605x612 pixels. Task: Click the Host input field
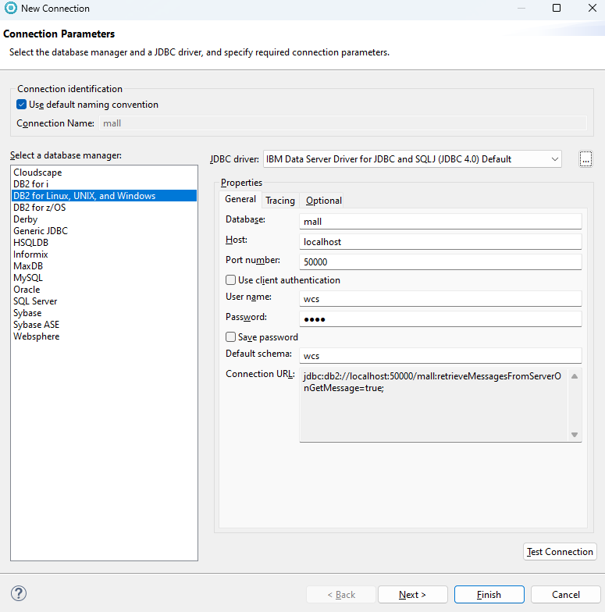440,242
